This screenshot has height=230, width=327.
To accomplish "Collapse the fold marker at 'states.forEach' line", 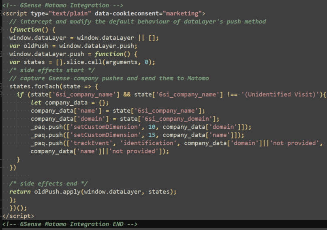I will coord(1,87).
